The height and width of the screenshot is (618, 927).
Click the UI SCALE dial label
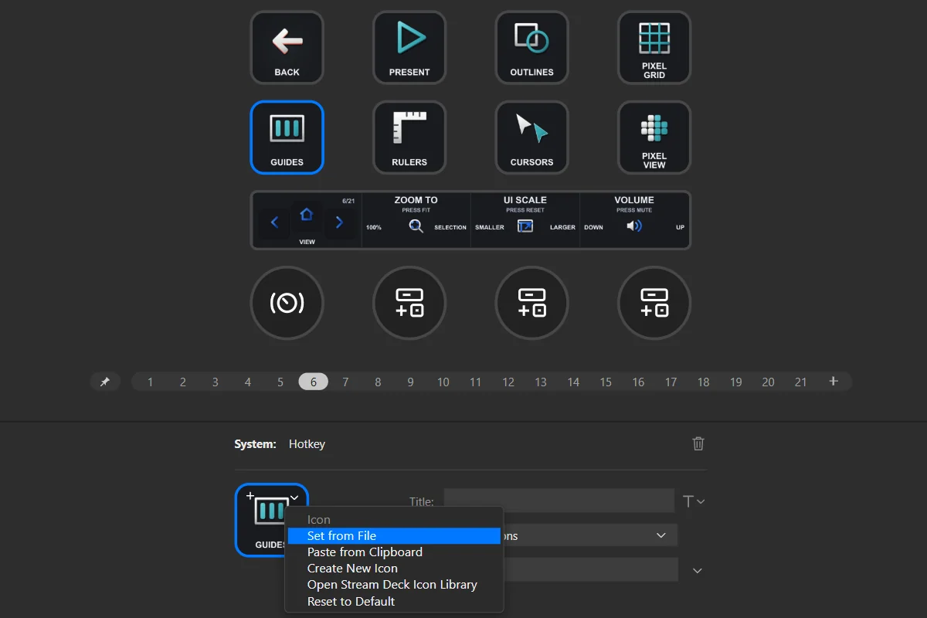coord(525,200)
